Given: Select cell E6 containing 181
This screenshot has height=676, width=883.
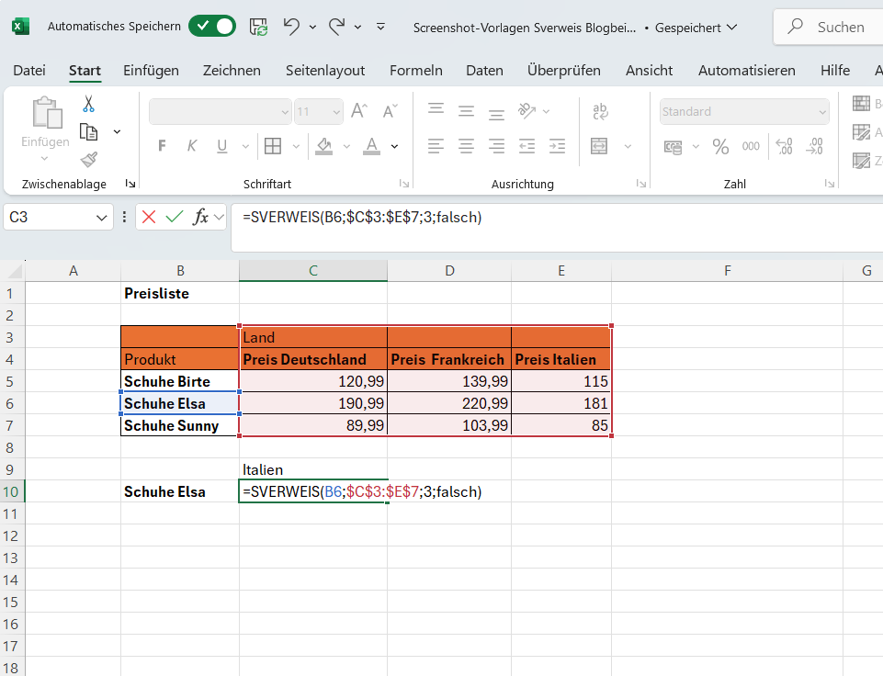Looking at the screenshot, I should [560, 403].
